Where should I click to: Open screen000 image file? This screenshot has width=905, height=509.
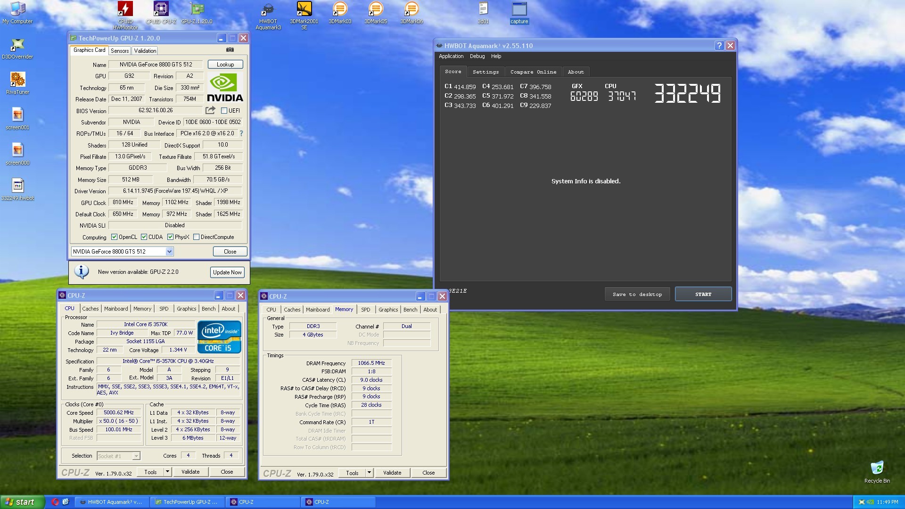point(17,154)
